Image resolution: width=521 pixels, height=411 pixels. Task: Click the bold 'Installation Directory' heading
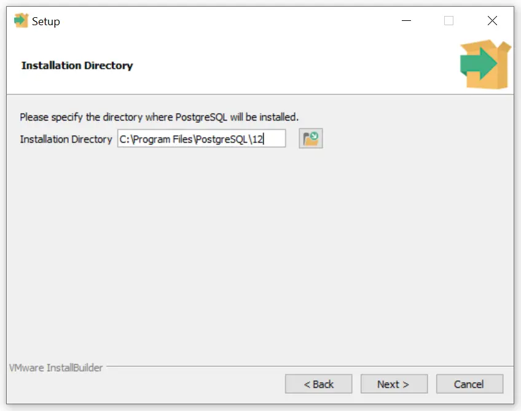[77, 66]
